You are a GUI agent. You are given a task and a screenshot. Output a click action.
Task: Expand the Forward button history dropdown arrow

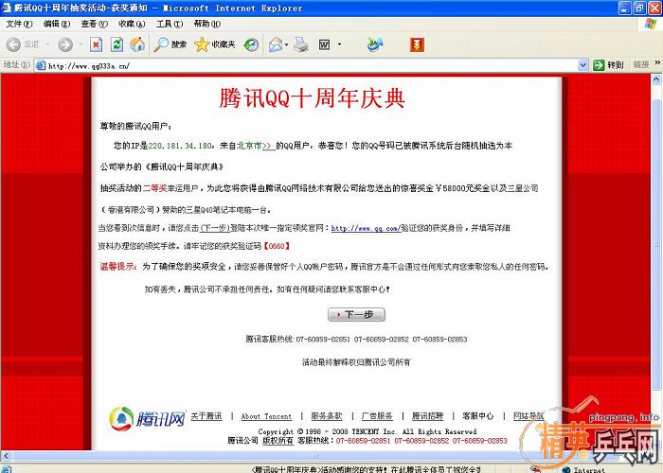(80, 44)
